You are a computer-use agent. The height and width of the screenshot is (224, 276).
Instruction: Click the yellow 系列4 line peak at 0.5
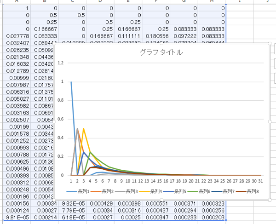pyautogui.click(x=84, y=128)
